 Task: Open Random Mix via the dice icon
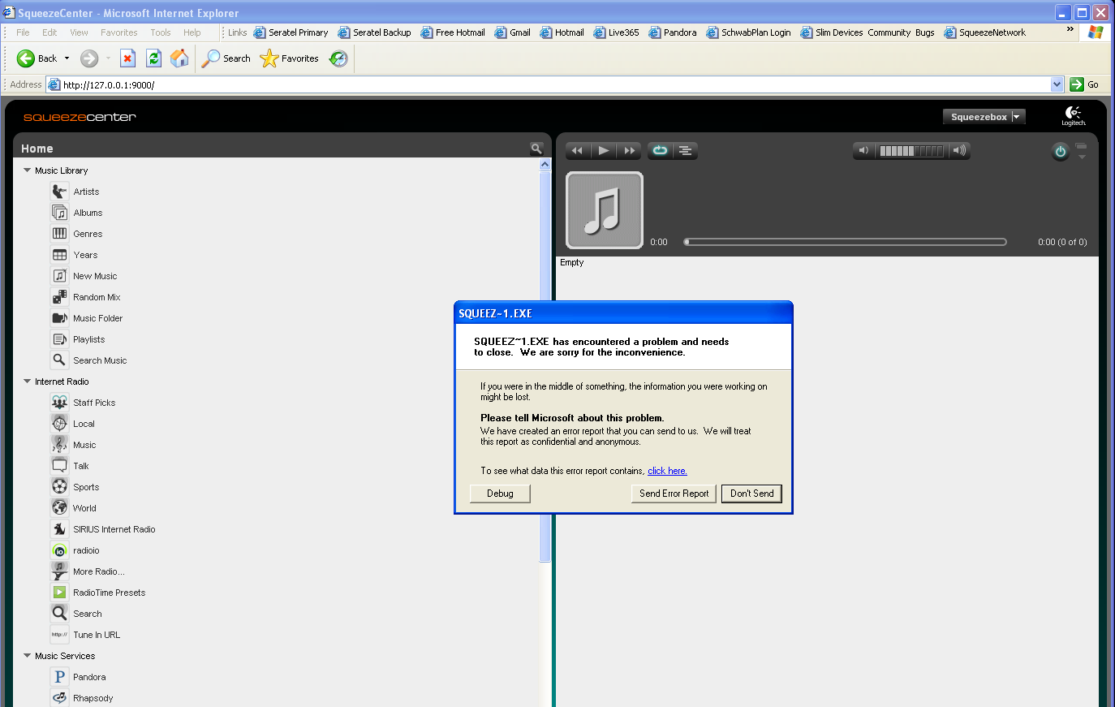click(x=59, y=297)
